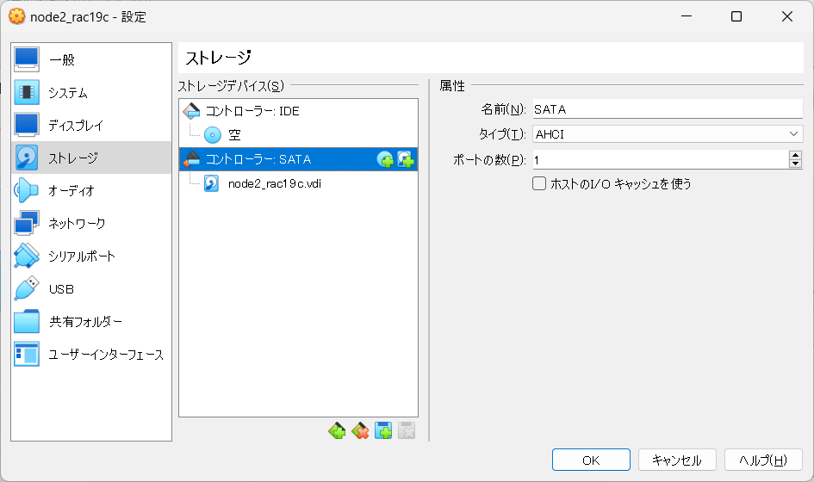
Task: Click the ディスプレイ screen icon
Action: (27, 125)
